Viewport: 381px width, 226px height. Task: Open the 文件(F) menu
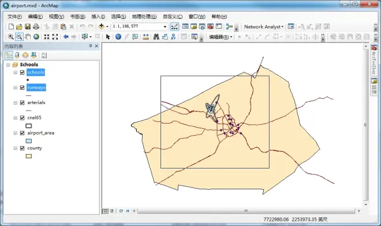tap(14, 17)
